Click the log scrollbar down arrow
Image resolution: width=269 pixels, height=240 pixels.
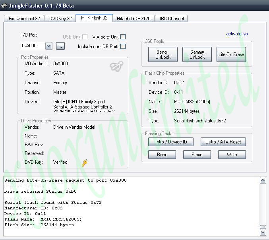[x=263, y=232]
